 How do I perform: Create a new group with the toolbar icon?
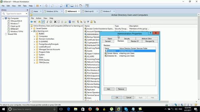81,22
